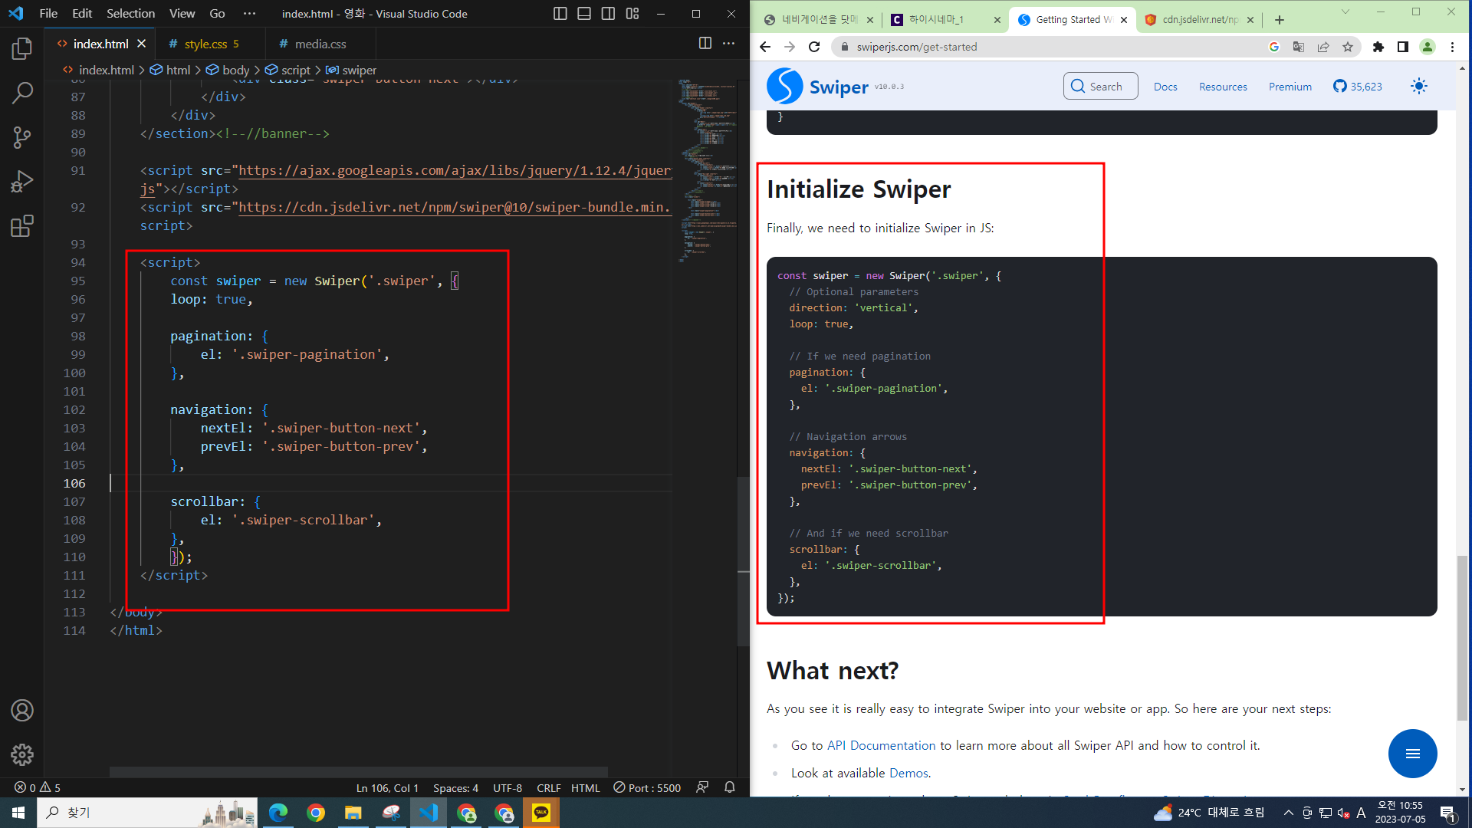
Task: Open the Run and Debug view
Action: click(x=22, y=182)
